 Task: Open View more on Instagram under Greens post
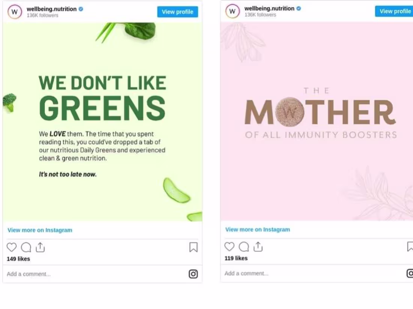tap(40, 230)
